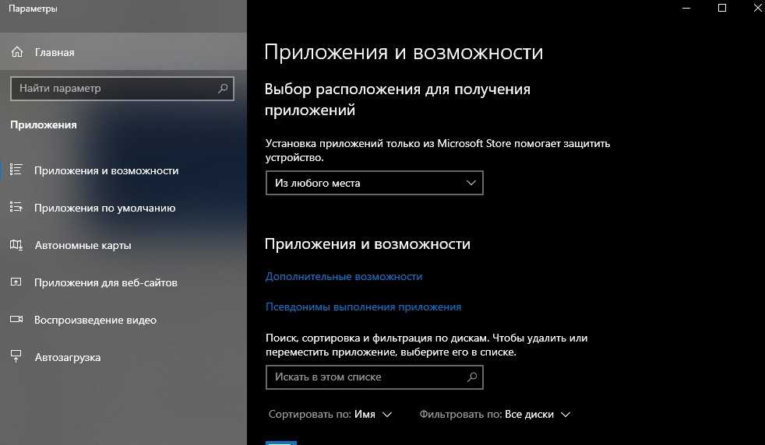This screenshot has width=765, height=445.
Task: Expand the Фильтровать по: Все диски dropdown
Action: click(495, 415)
